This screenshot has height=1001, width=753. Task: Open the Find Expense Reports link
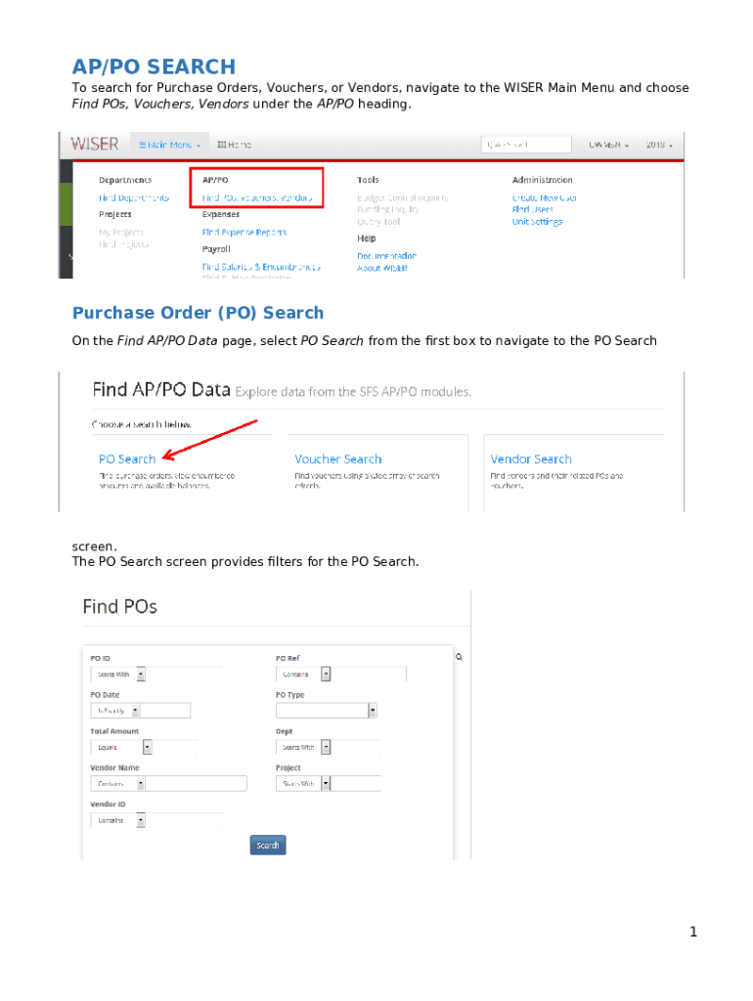tap(244, 233)
